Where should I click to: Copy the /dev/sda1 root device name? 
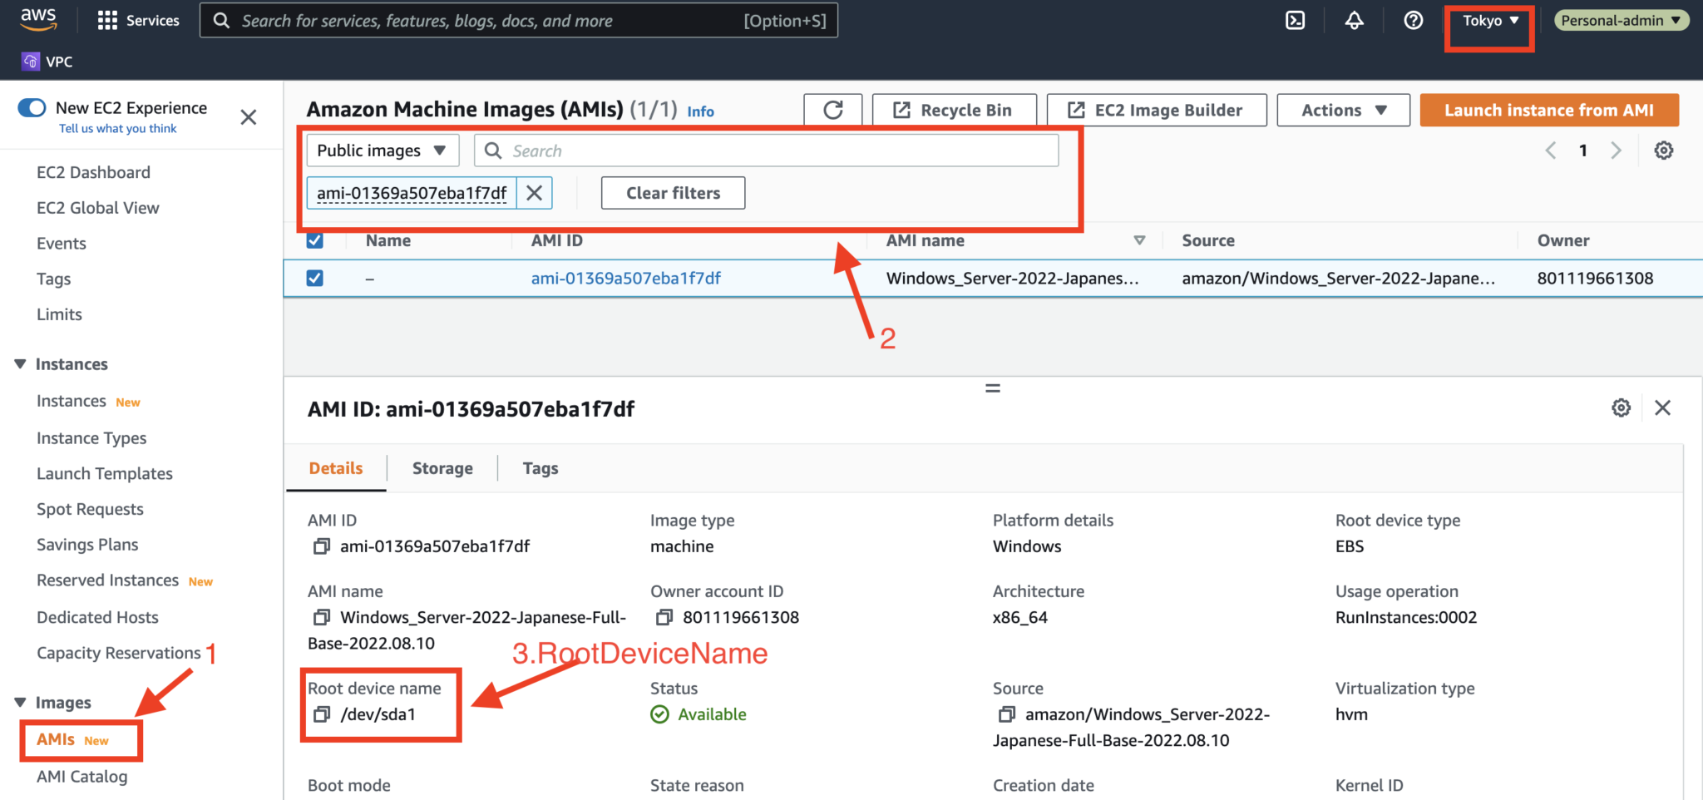point(322,714)
